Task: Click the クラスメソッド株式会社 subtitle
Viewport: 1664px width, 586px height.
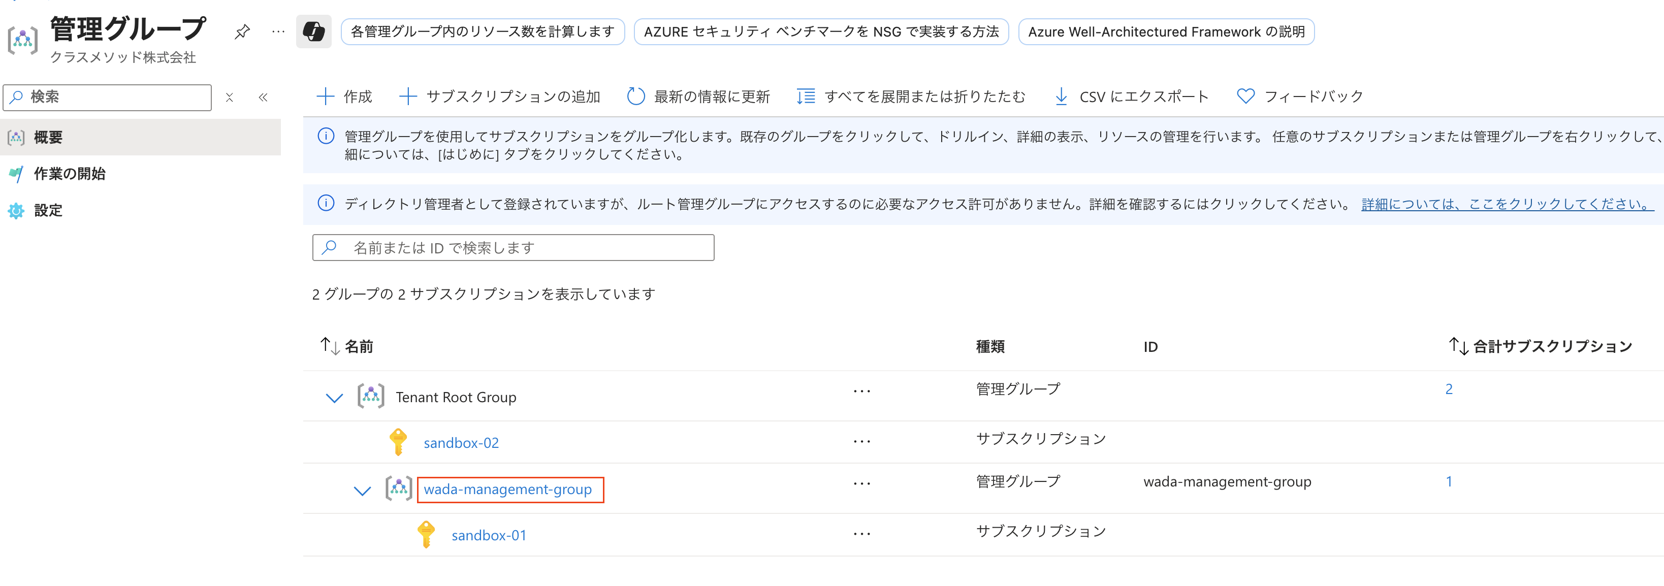Action: coord(123,57)
